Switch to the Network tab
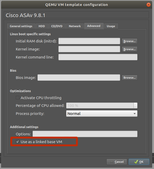 75,26
